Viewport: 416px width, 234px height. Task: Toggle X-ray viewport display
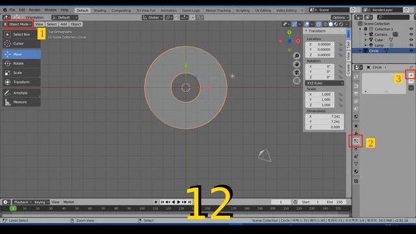(318, 24)
